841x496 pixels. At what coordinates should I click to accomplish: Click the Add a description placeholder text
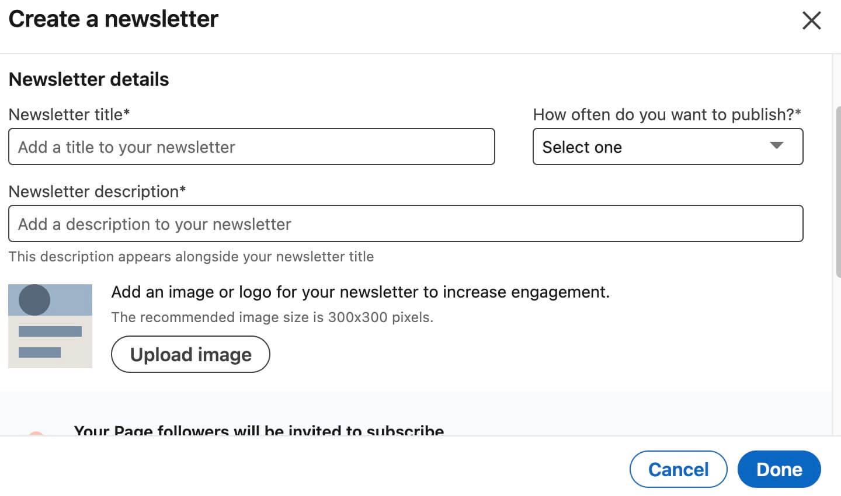[x=154, y=223]
